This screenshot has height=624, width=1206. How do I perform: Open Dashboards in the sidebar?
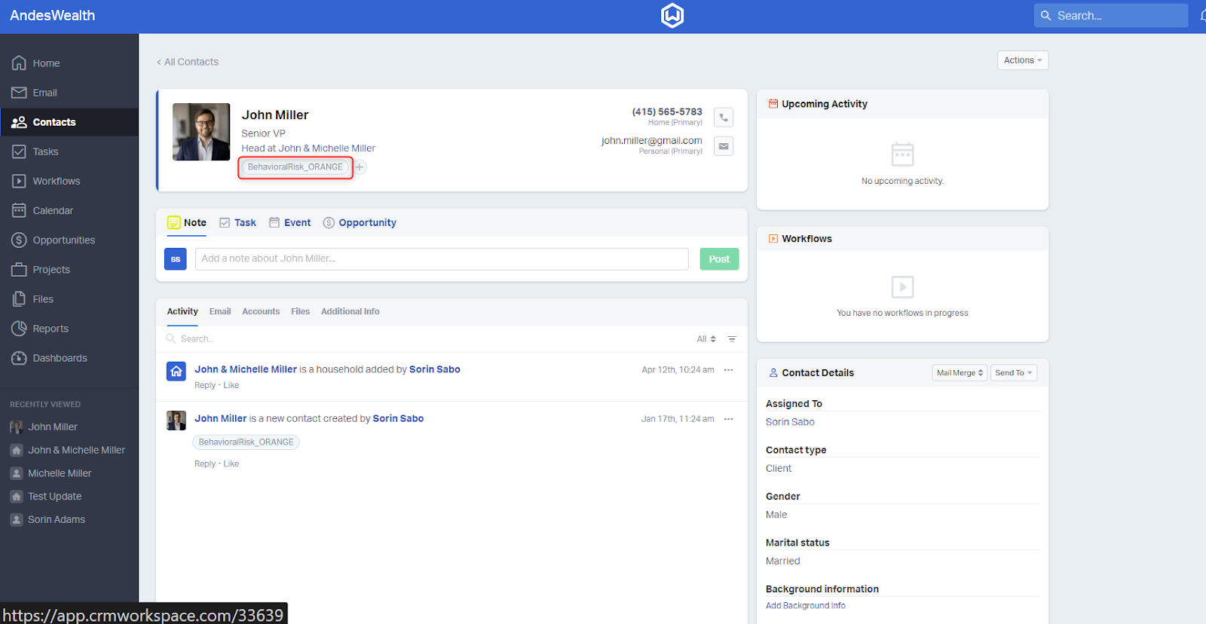pos(60,357)
